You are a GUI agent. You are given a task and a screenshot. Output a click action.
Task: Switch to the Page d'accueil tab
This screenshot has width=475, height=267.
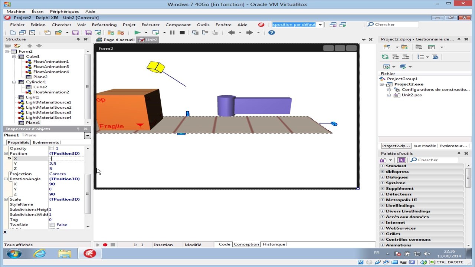click(x=115, y=40)
